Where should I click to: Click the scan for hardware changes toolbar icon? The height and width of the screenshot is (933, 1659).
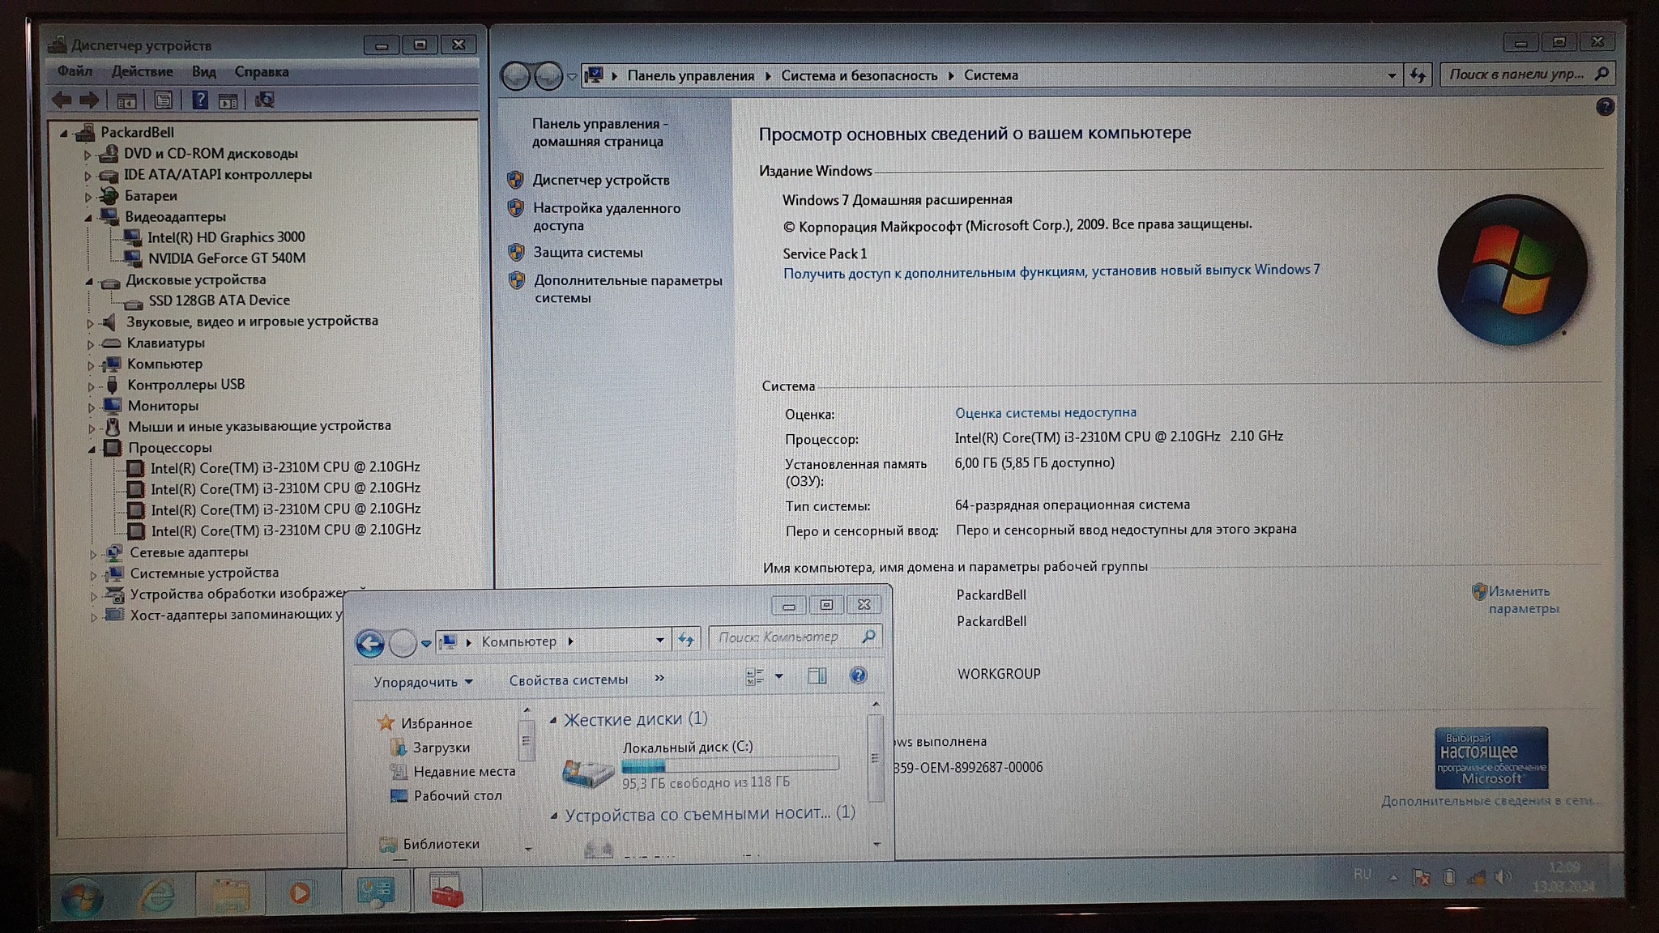pyautogui.click(x=264, y=100)
